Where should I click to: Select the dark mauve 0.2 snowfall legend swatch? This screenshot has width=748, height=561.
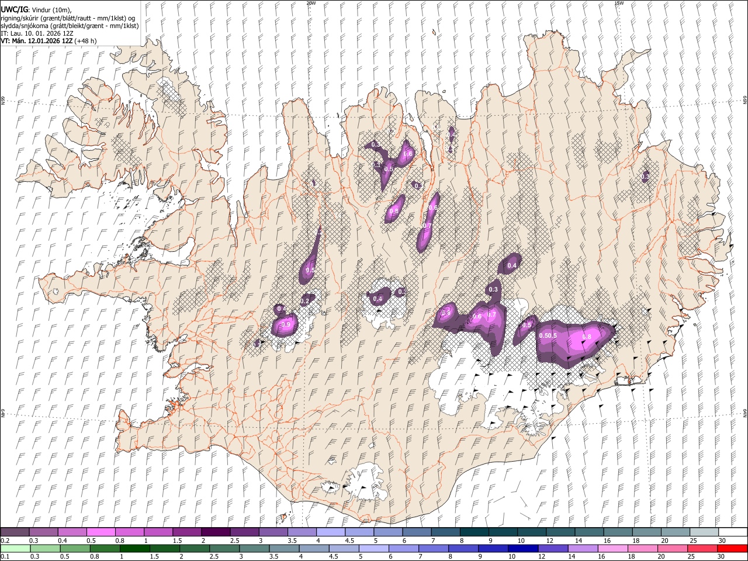[15, 532]
